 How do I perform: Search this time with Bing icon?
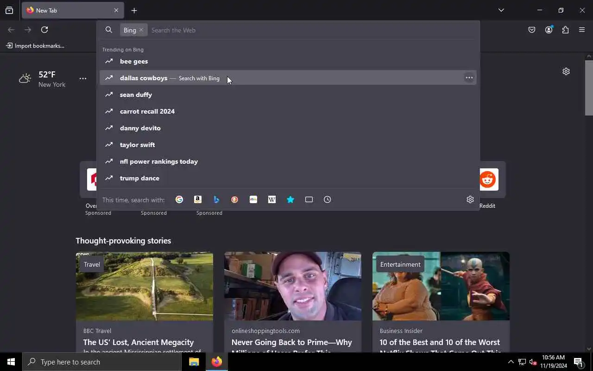pos(216,199)
